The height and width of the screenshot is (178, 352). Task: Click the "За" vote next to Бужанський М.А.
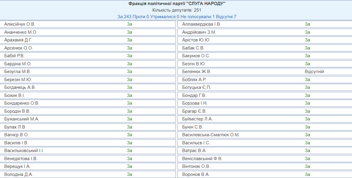[x=130, y=119]
